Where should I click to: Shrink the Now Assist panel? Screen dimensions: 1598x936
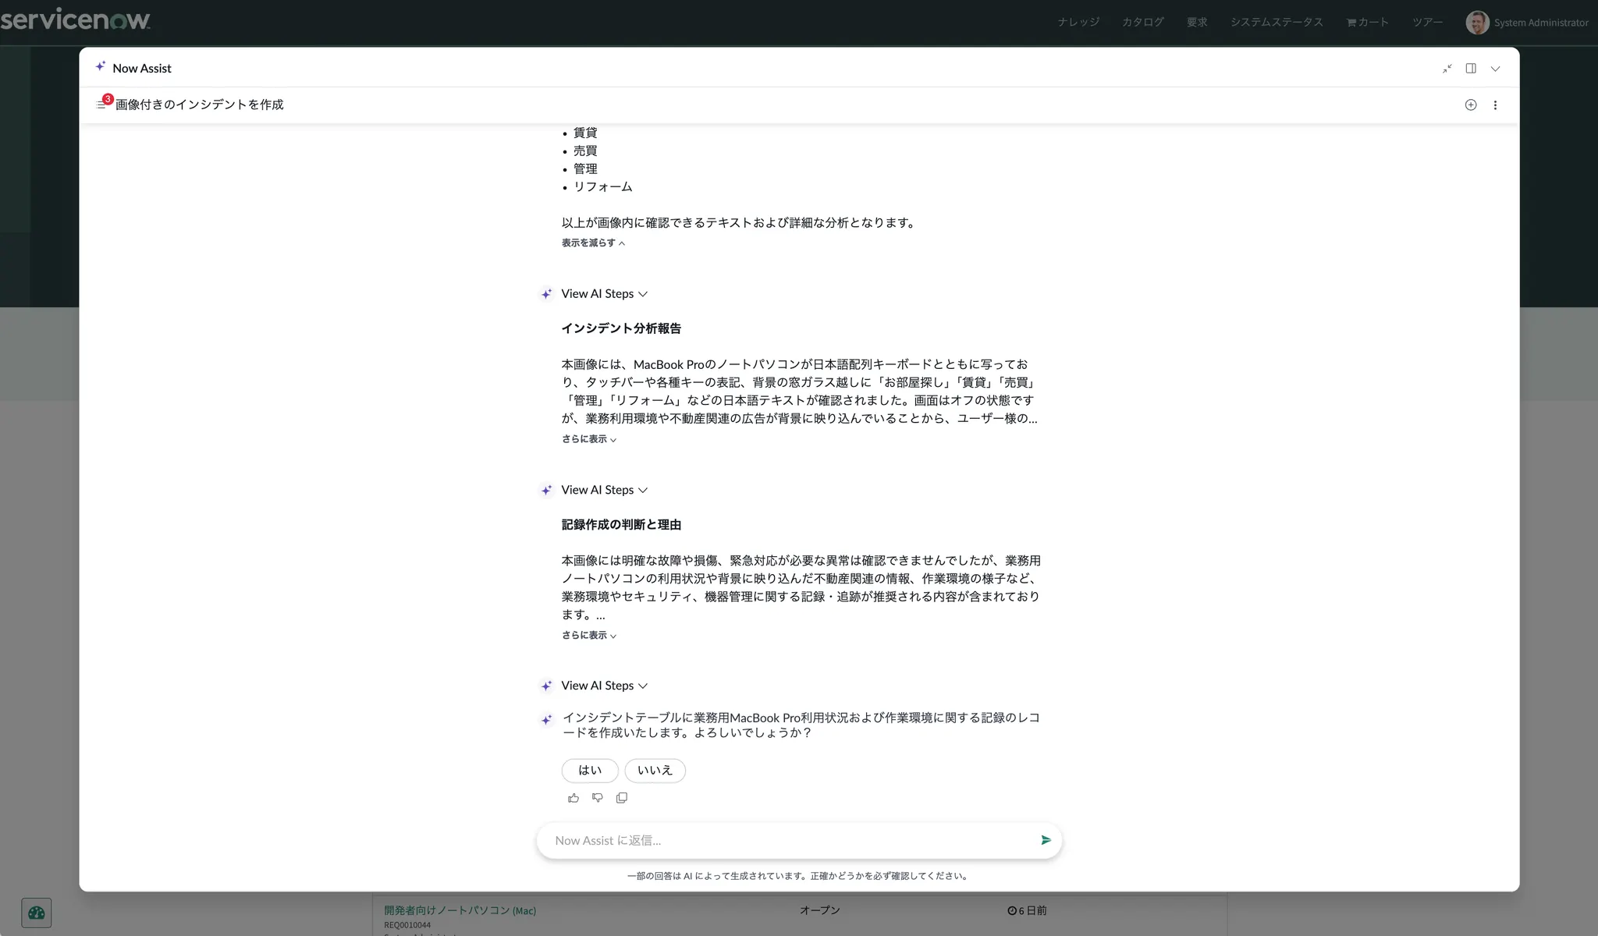point(1447,69)
